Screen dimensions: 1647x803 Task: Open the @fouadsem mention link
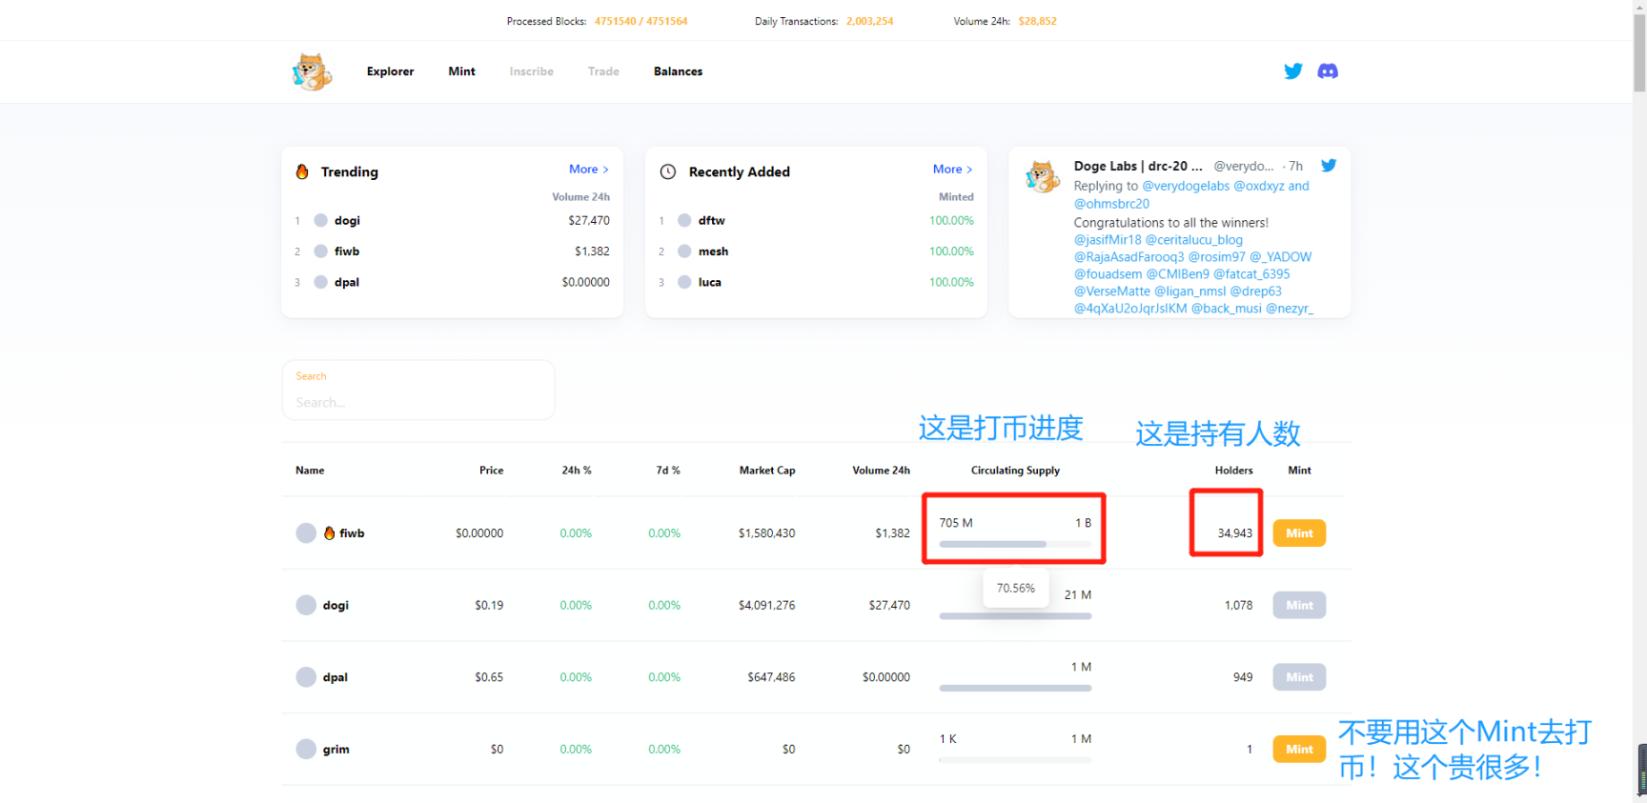tap(1108, 274)
